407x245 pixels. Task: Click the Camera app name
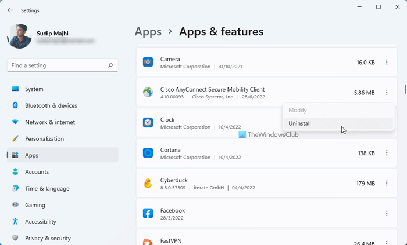(170, 59)
